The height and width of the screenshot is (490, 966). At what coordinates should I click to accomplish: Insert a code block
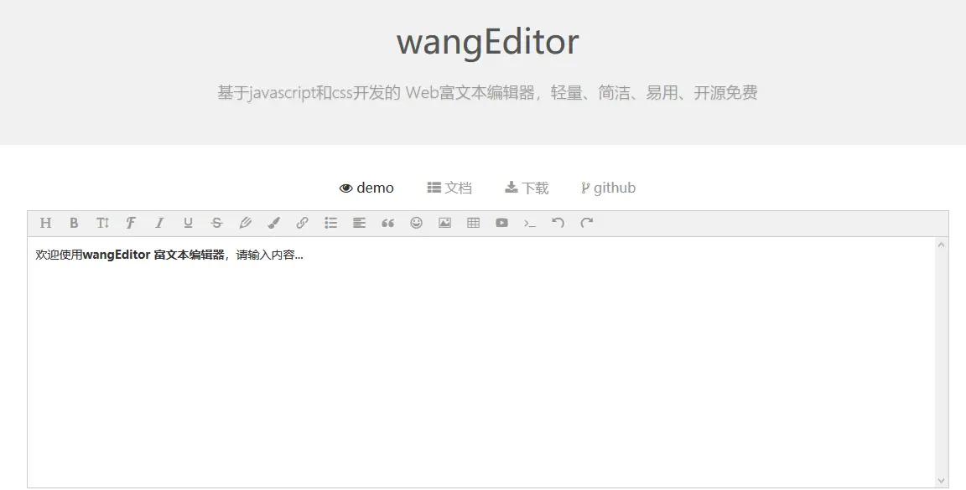pos(530,224)
